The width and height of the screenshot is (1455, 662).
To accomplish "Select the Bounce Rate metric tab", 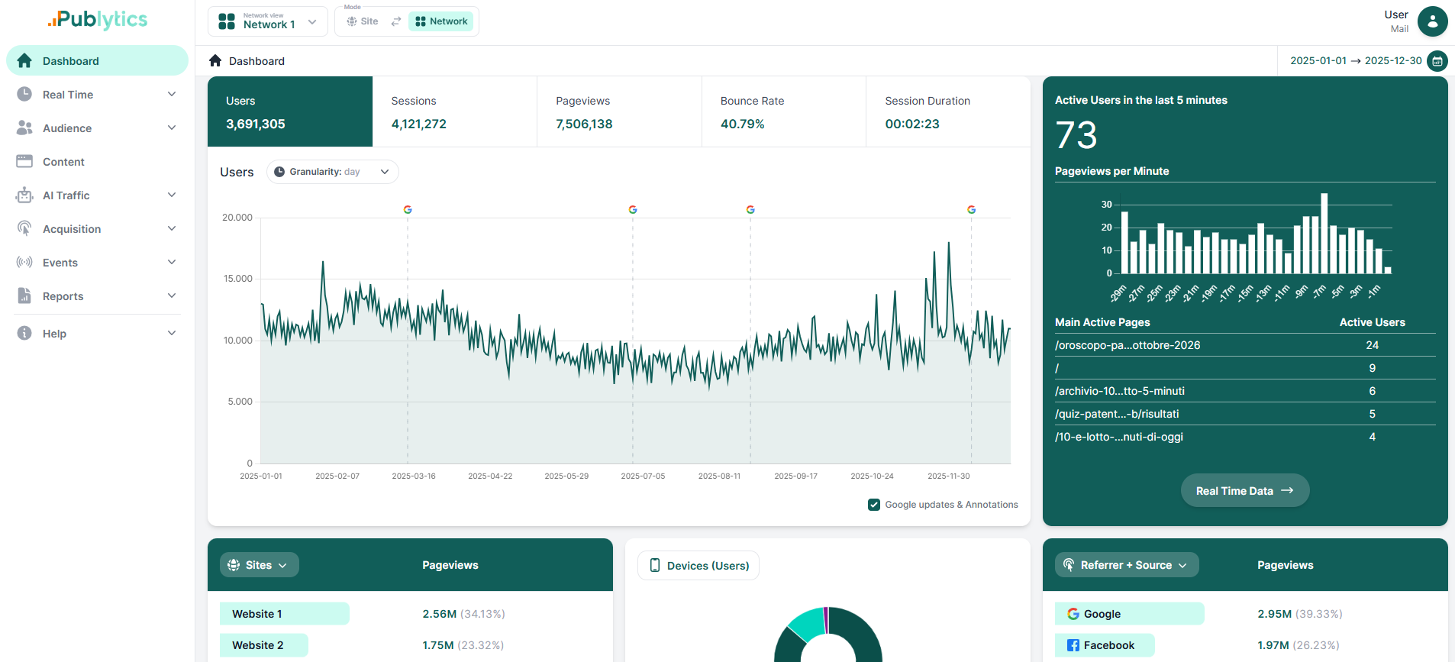I will 784,111.
